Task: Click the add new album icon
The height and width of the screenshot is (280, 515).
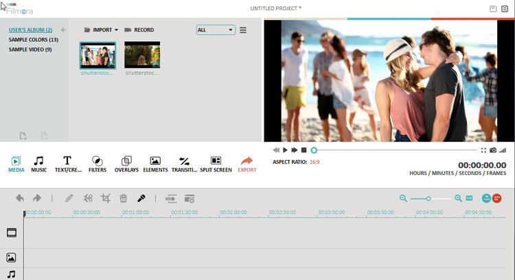Action: point(23,136)
